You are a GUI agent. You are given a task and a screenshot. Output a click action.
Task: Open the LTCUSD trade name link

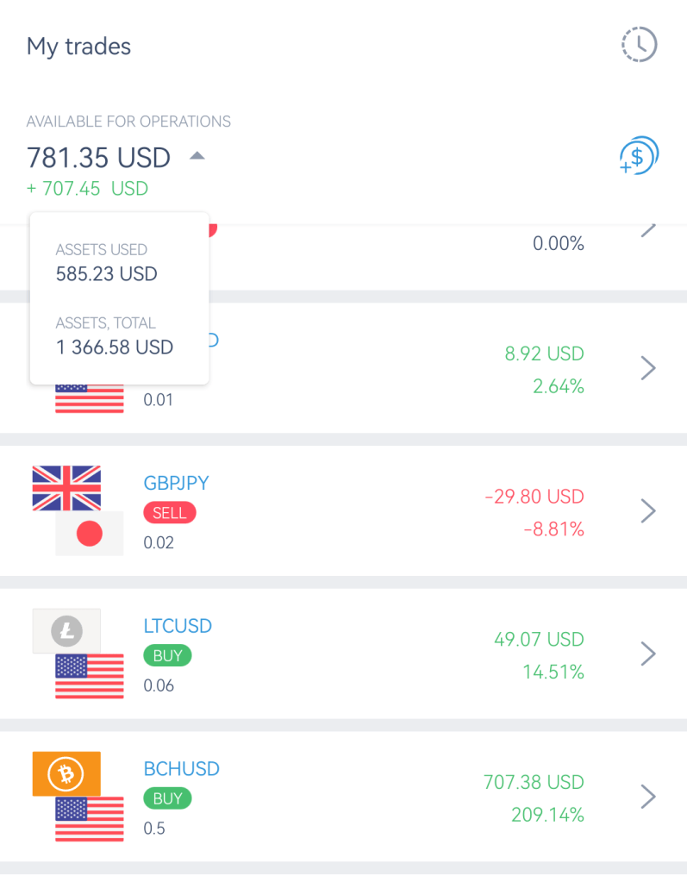pyautogui.click(x=178, y=626)
